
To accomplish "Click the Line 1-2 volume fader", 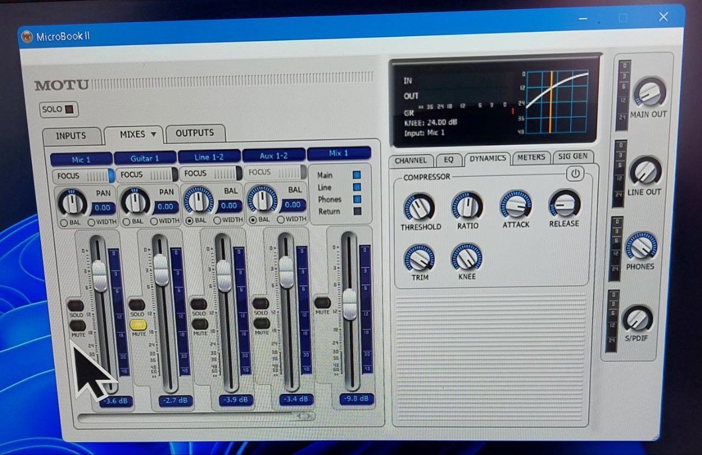I will 224,276.
